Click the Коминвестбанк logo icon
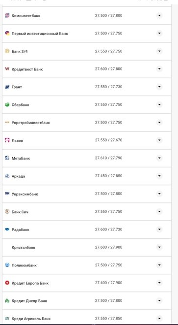Image resolution: width=178 pixels, height=325 pixels. coord(7,15)
